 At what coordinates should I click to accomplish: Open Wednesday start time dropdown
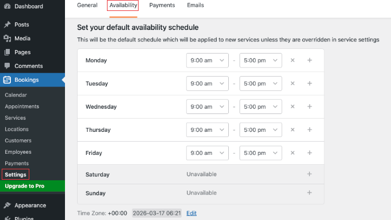207,107
